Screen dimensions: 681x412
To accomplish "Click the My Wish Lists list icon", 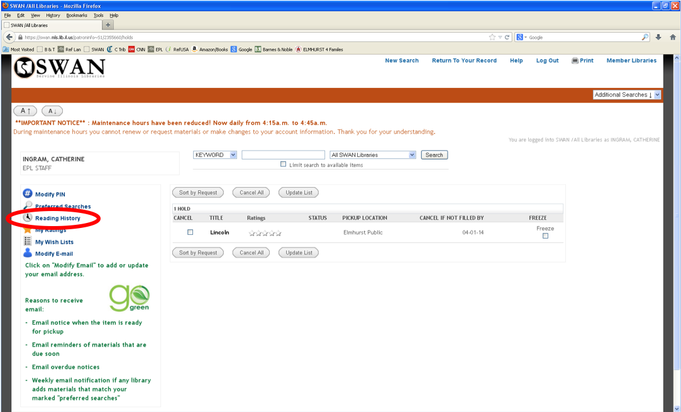I will coord(28,241).
